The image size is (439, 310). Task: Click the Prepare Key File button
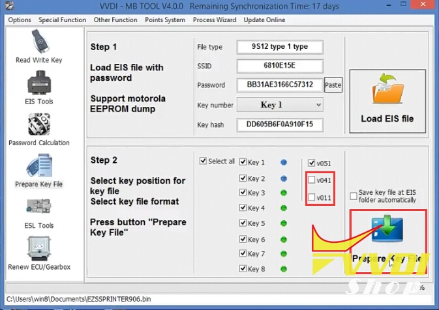(388, 242)
